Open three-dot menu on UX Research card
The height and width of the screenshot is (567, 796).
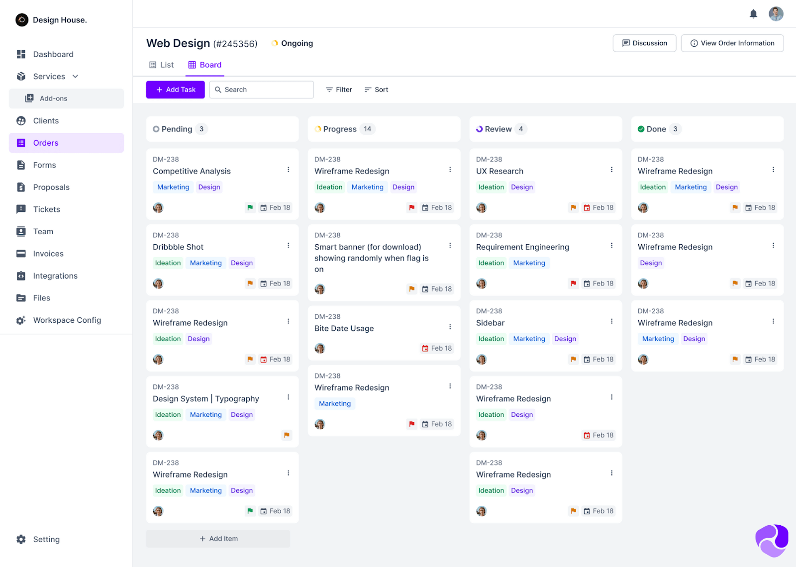[611, 170]
